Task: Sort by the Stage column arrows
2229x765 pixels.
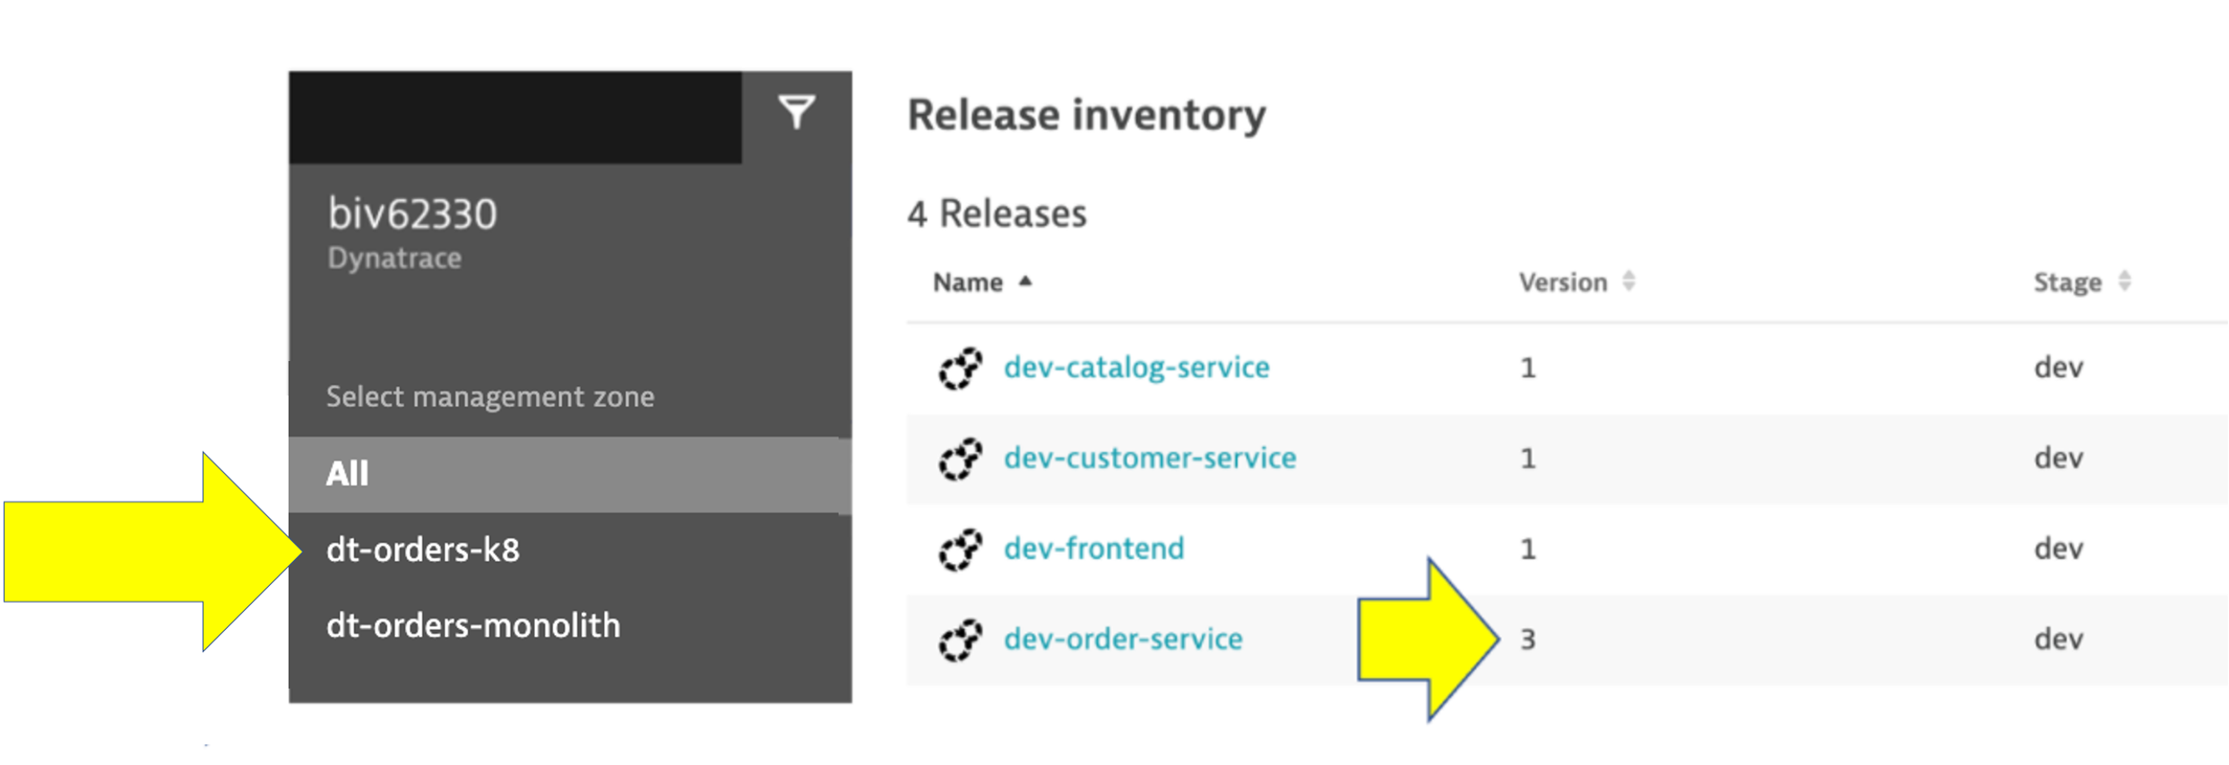Action: point(2124,282)
